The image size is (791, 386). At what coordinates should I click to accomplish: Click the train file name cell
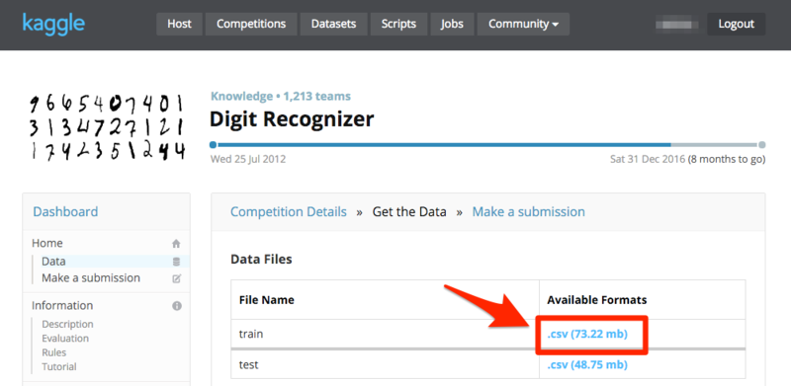pos(385,334)
